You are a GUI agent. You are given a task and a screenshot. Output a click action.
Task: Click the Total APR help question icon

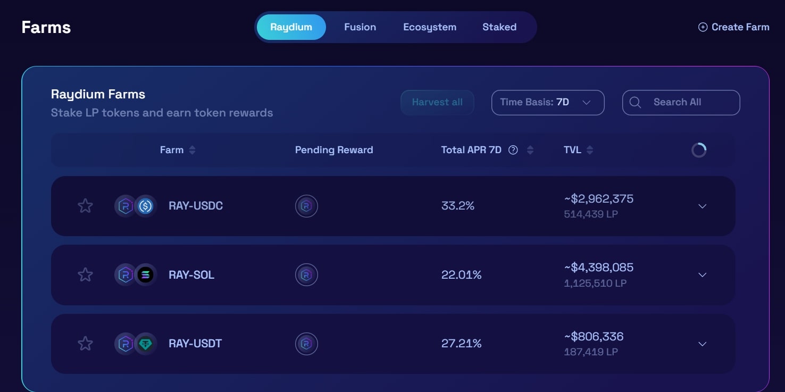513,150
